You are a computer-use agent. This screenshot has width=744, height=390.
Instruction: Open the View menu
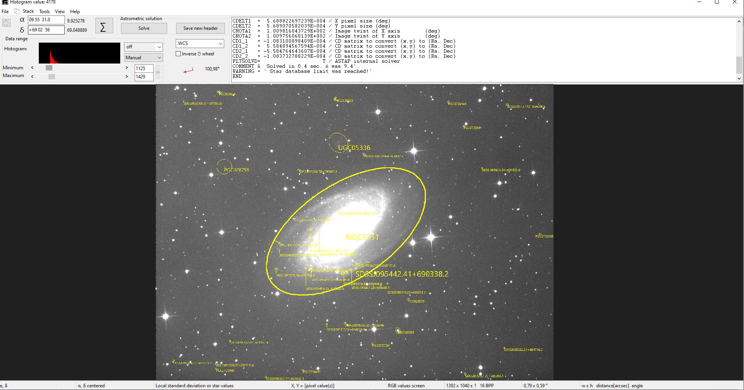pyautogui.click(x=60, y=12)
